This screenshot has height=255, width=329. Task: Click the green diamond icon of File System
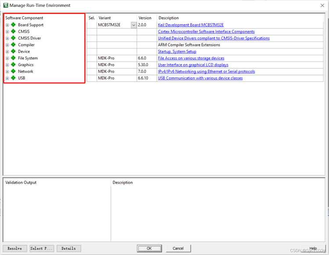click(x=13, y=58)
